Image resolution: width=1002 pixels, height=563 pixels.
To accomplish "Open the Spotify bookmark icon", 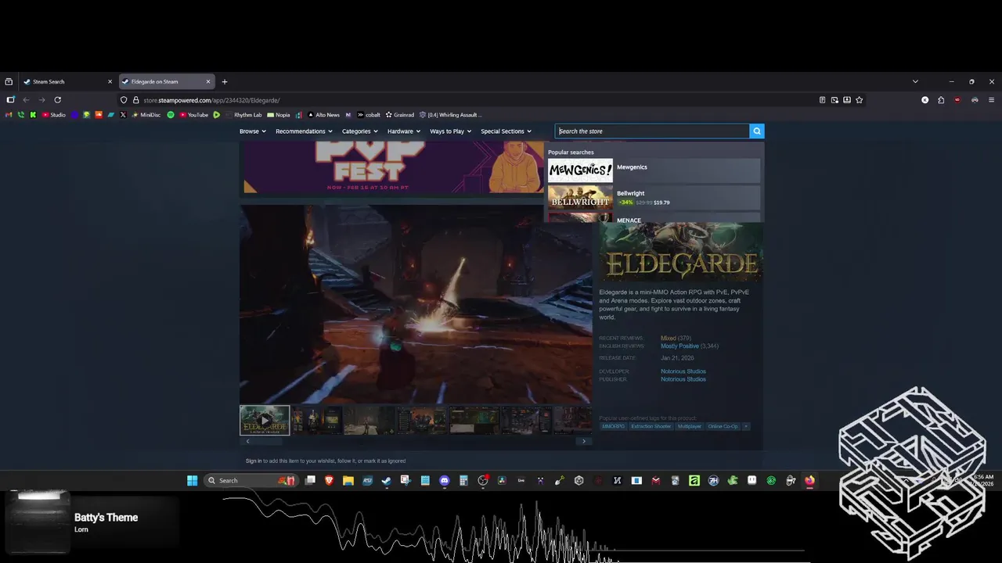I will point(171,115).
